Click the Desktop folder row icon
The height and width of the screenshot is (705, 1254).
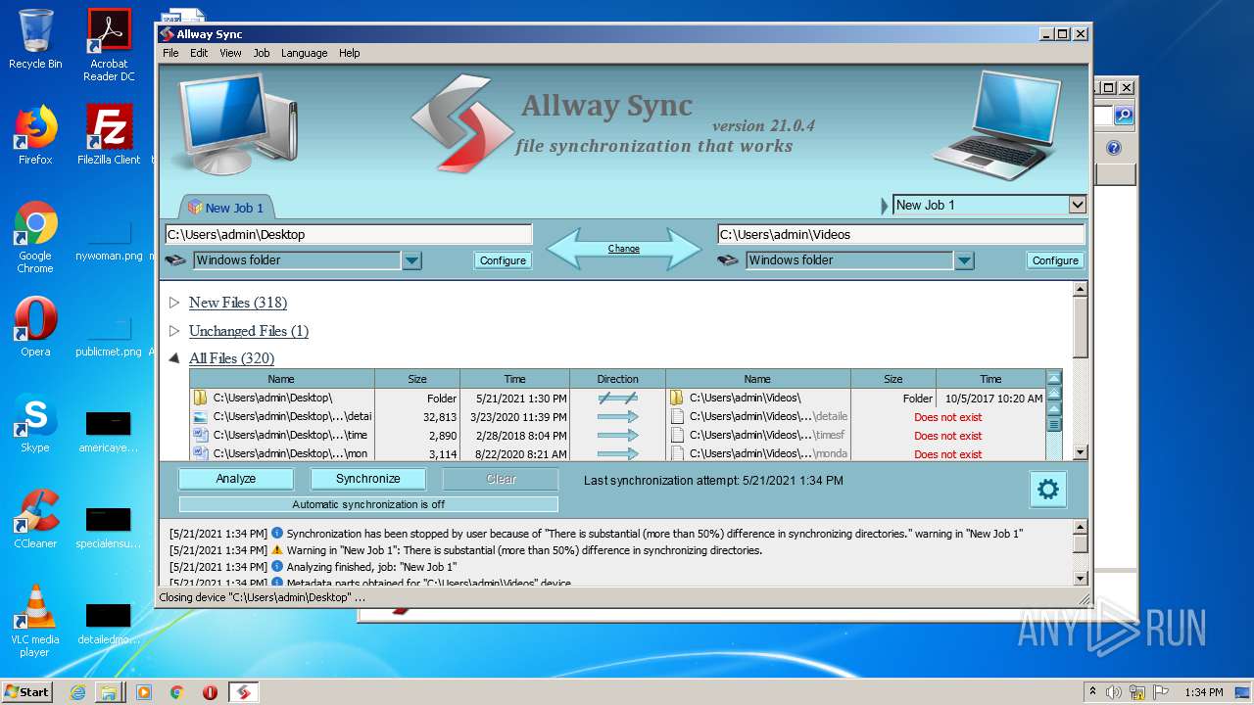tap(200, 398)
